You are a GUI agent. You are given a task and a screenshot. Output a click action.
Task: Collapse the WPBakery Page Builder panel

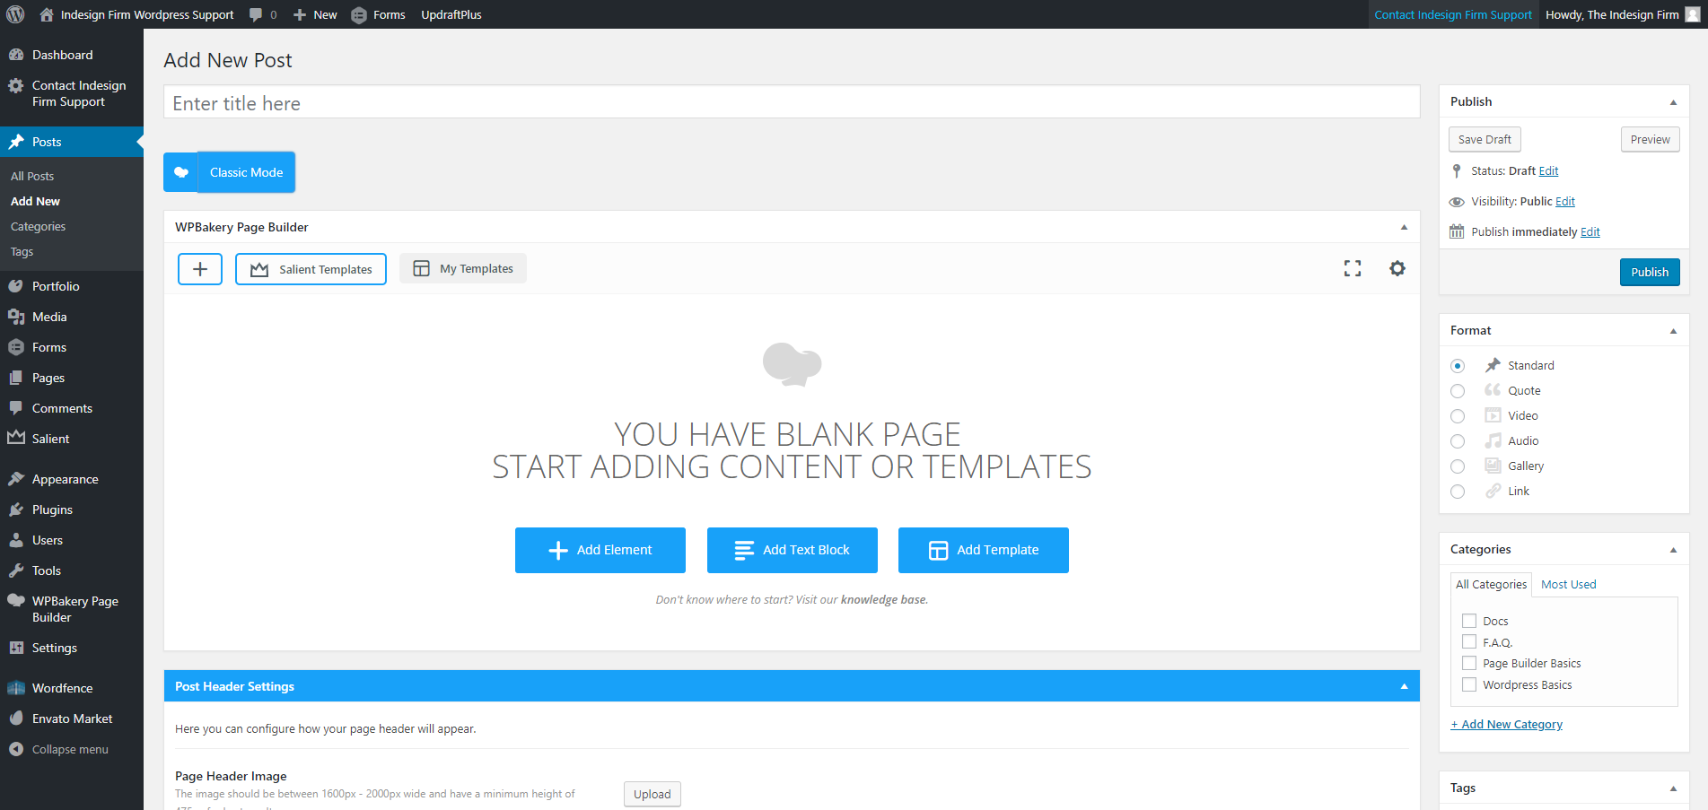point(1404,227)
